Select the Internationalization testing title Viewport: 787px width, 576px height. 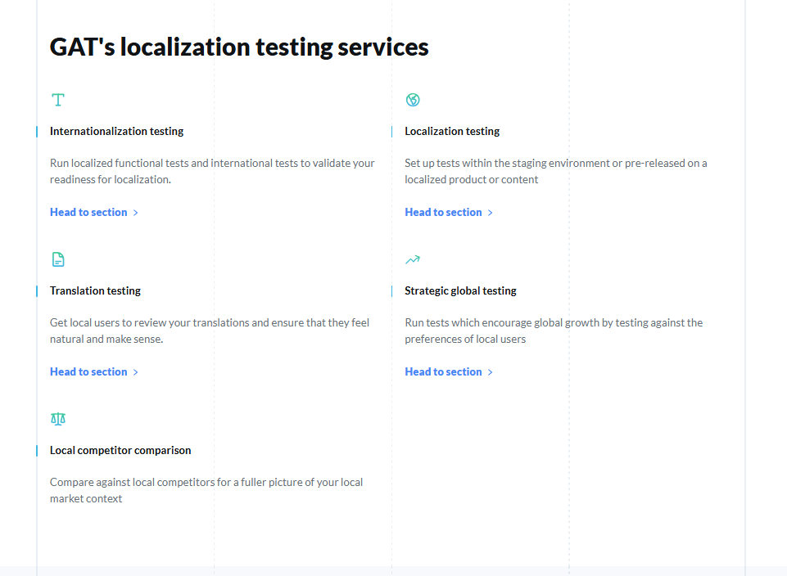tap(116, 131)
